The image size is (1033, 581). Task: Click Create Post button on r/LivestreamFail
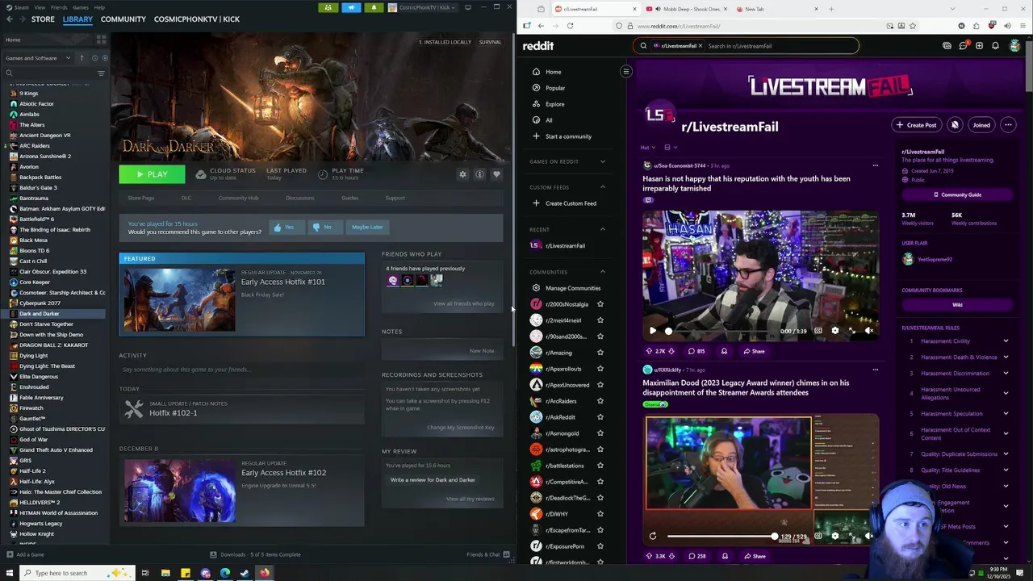click(916, 125)
